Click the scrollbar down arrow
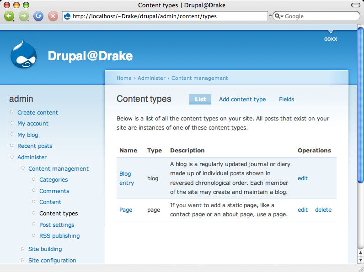Screen dimensions: 364x272 [x=360, y=260]
